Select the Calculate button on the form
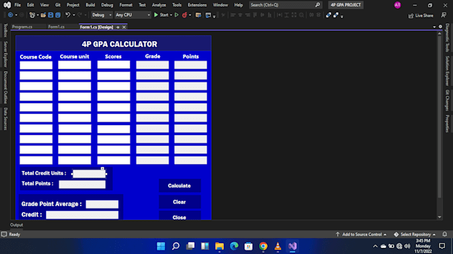 click(x=179, y=186)
